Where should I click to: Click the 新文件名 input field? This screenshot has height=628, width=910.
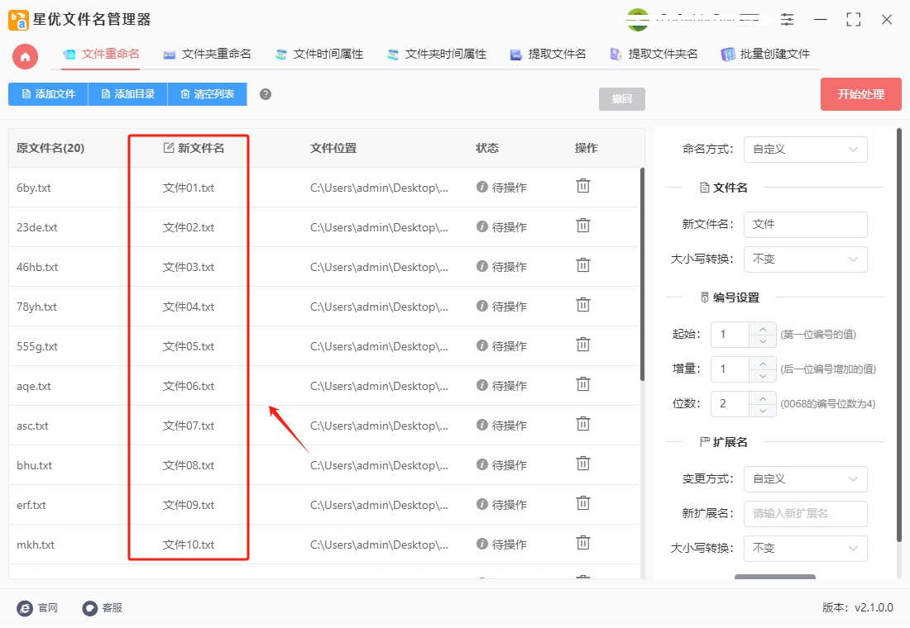[805, 225]
